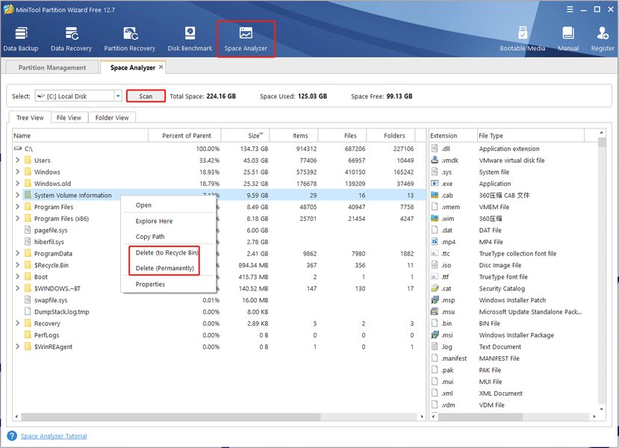Close the Space Analyzer tab

[161, 67]
